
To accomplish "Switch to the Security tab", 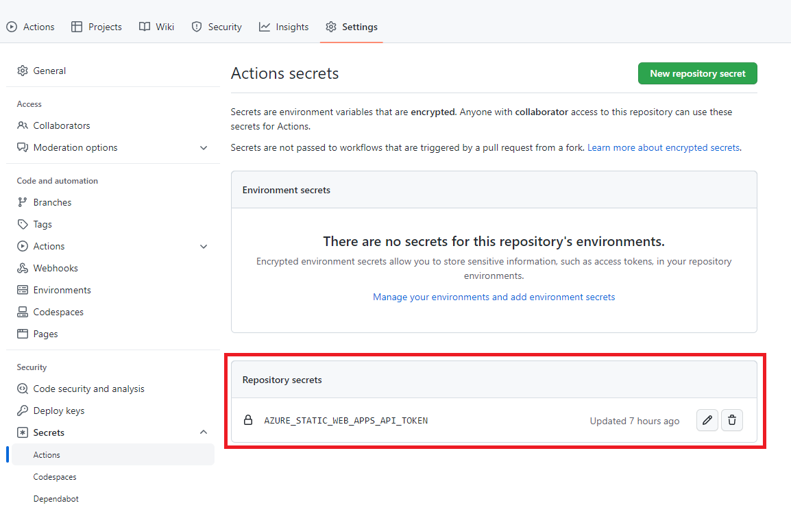I will (x=217, y=27).
